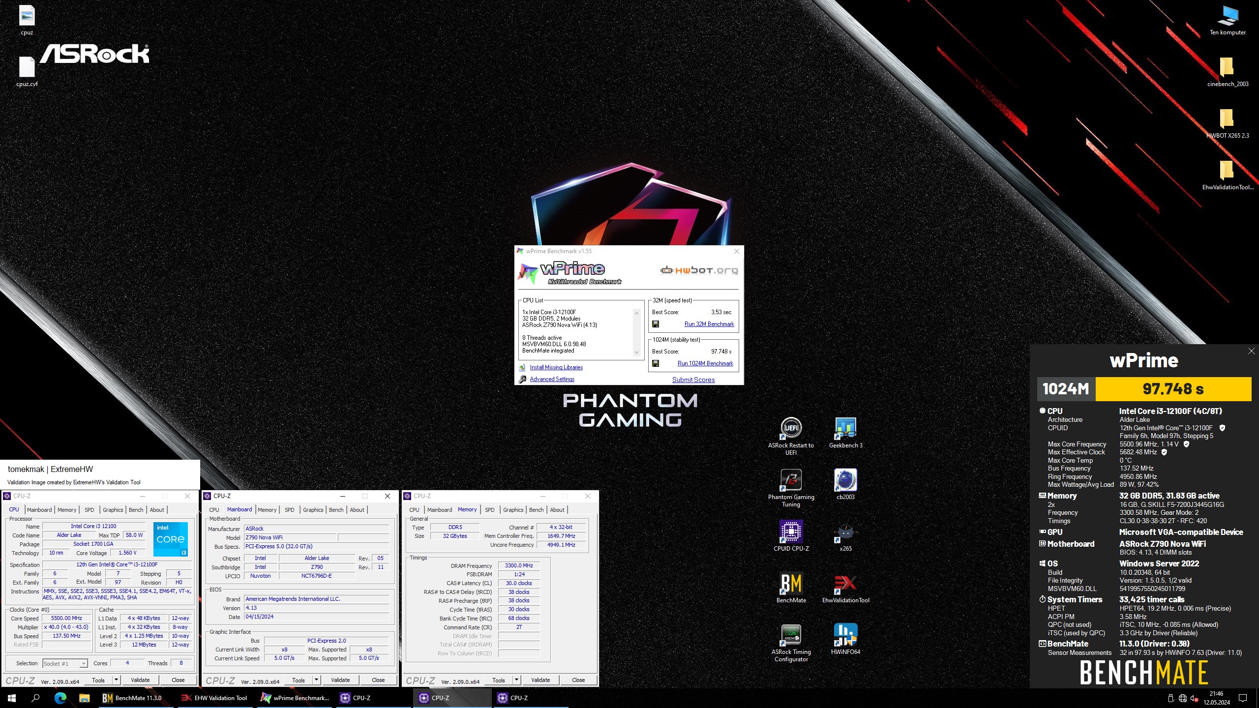Click the shield icon next to CPUID in BenchMate
This screenshot has height=708, width=1259.
tap(1223, 428)
